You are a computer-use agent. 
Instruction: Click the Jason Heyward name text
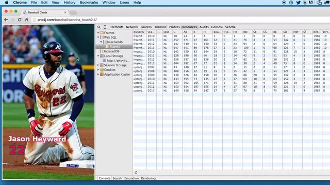(x=37, y=139)
